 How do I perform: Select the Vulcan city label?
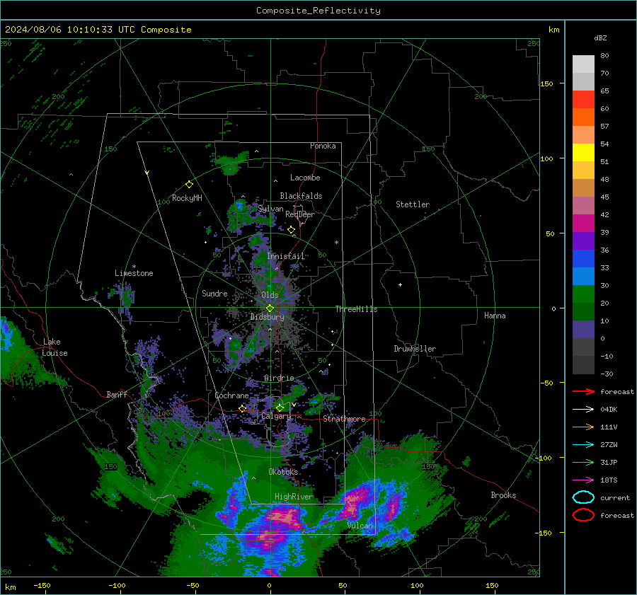(x=360, y=526)
